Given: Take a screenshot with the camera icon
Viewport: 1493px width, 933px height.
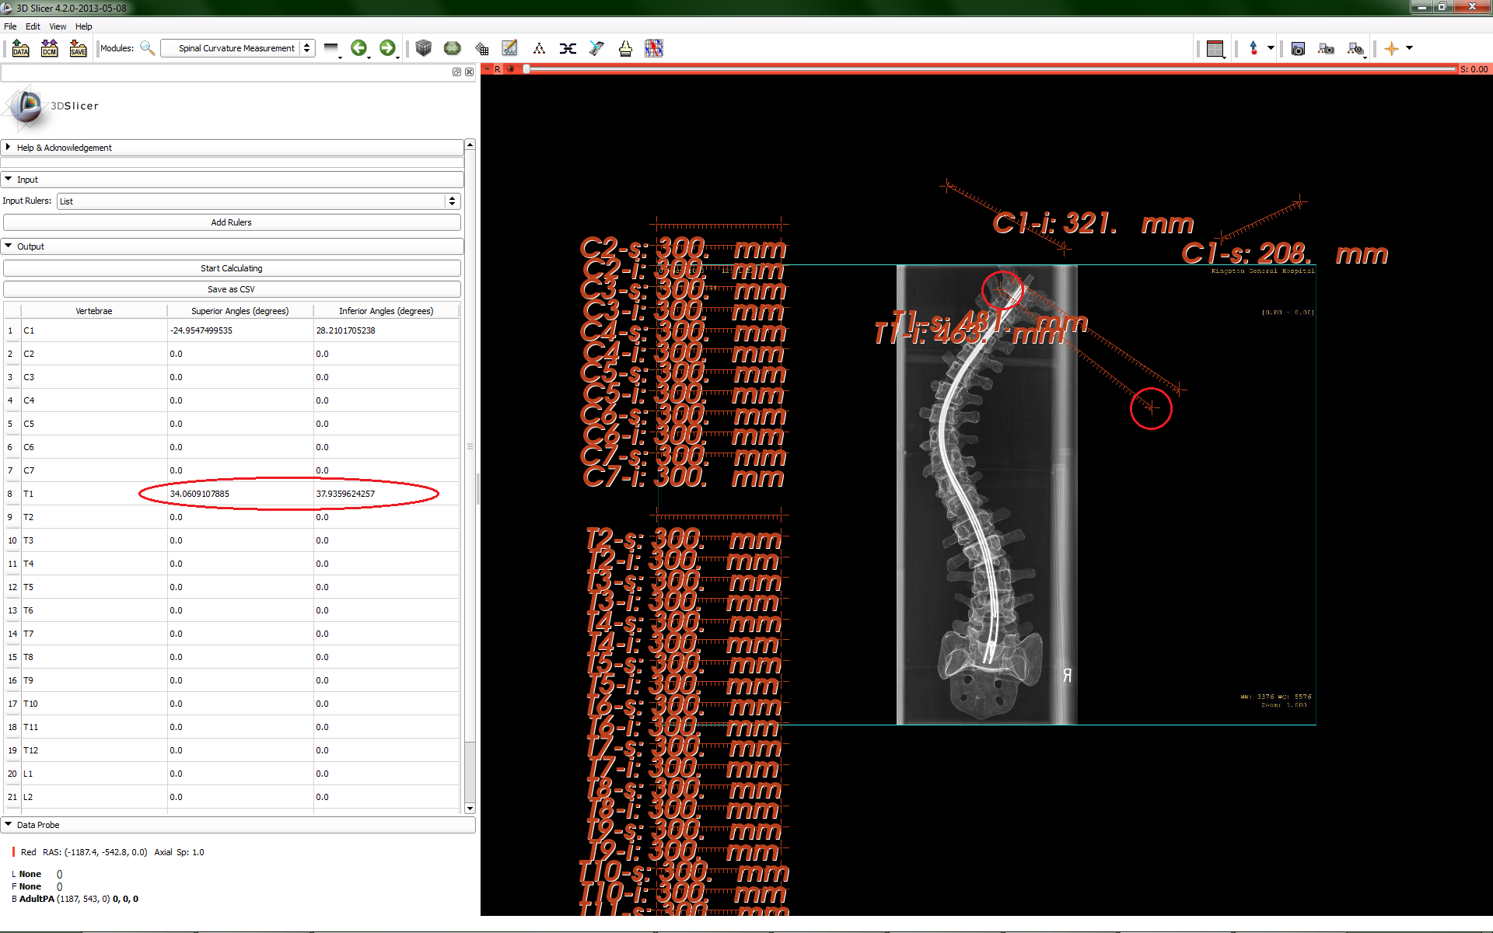Looking at the screenshot, I should tap(1298, 48).
